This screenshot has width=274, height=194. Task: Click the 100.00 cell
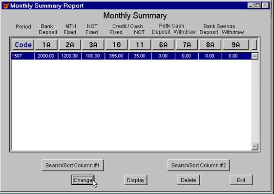point(93,56)
